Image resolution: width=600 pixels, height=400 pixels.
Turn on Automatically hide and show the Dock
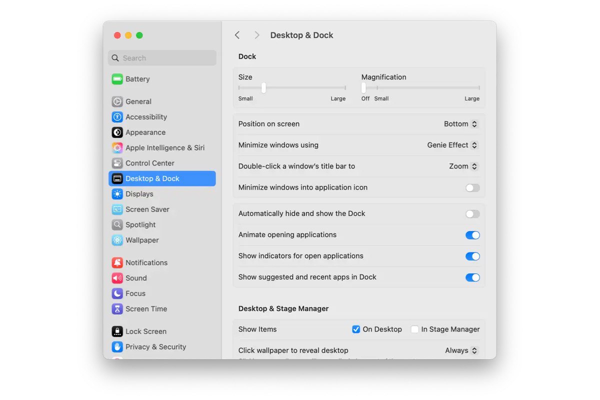click(472, 214)
